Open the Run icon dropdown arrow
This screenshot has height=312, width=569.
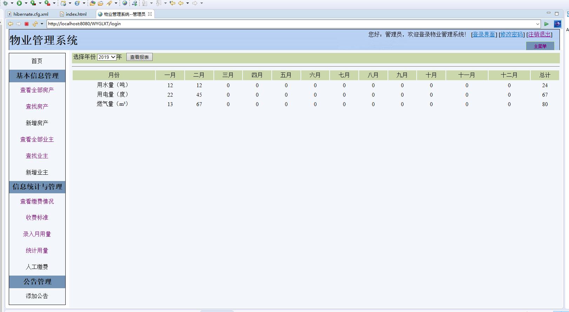click(x=26, y=3)
